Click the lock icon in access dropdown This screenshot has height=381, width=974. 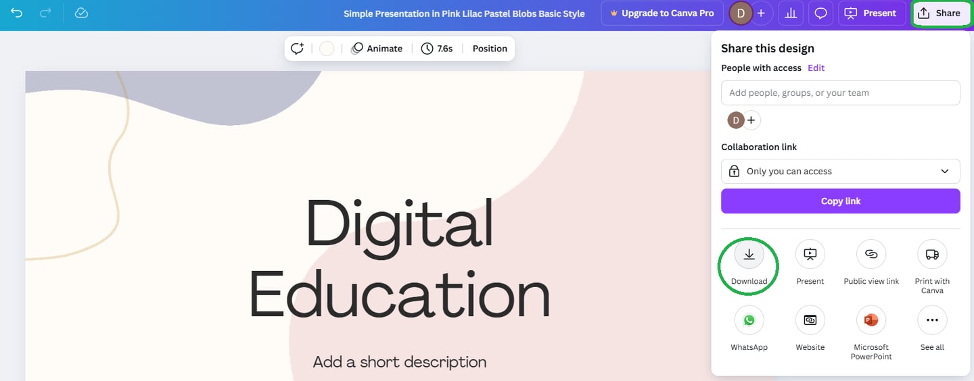[734, 172]
